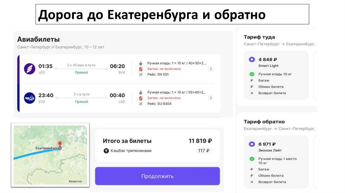This screenshot has width=345, height=193.
Task: Click the slide title Дорога до Екатеренбурга и обратно
Action: tap(152, 15)
